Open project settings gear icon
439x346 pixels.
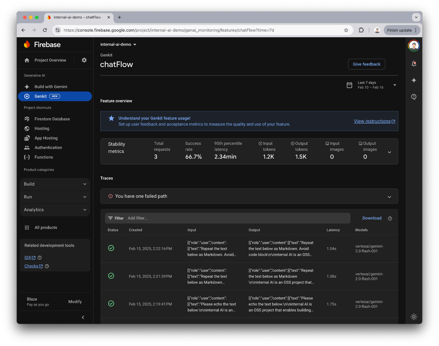[84, 60]
